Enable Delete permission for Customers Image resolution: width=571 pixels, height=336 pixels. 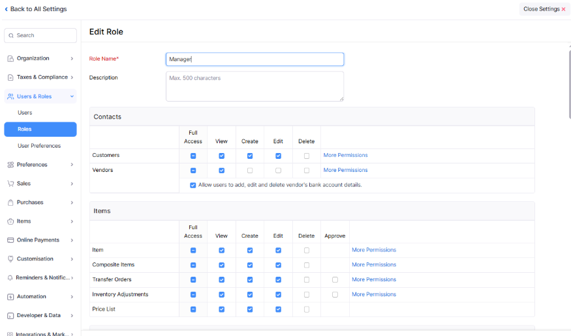pyautogui.click(x=307, y=156)
